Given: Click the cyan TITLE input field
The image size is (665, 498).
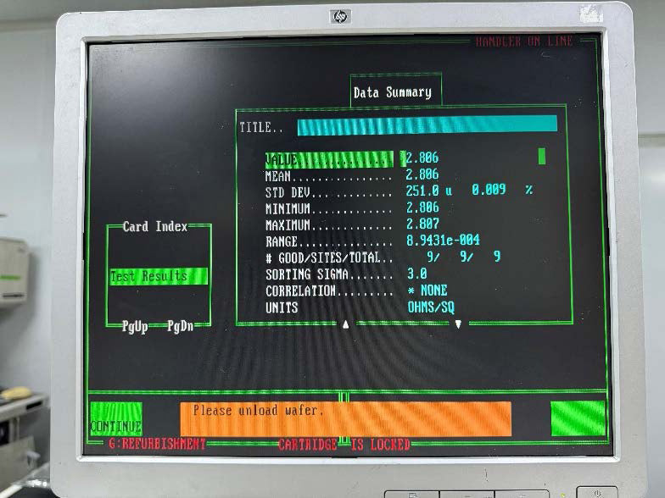Looking at the screenshot, I should [x=427, y=125].
